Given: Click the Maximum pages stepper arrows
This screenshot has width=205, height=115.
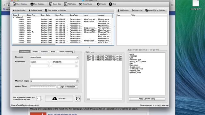Looking at the screenshot, I should point(78,81).
